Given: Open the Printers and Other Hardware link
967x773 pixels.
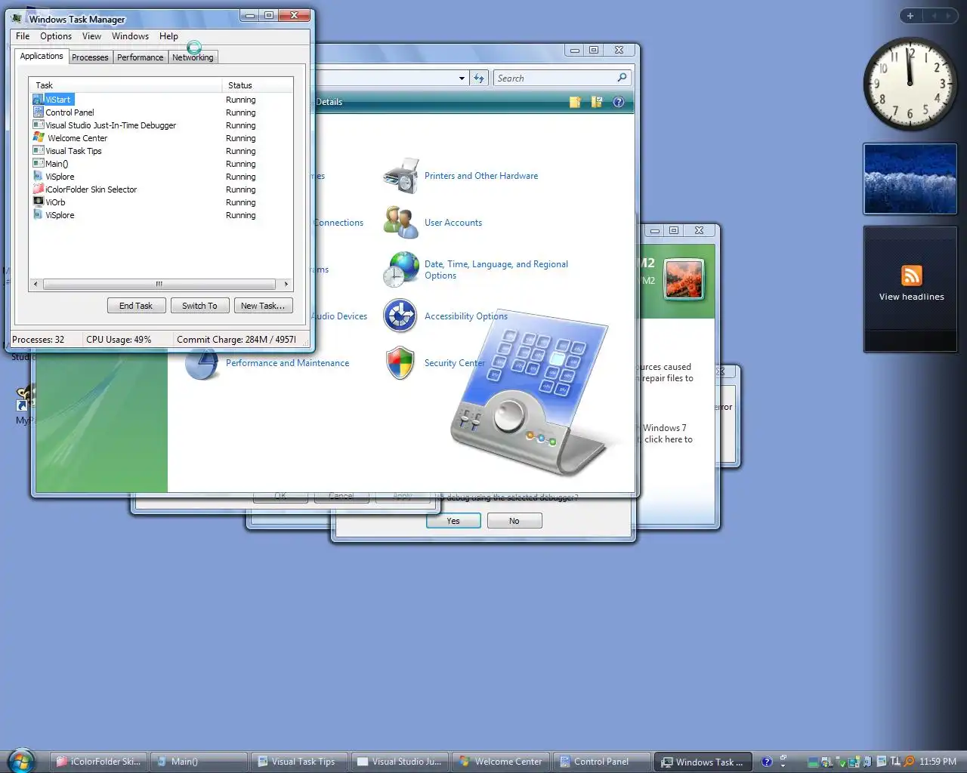Looking at the screenshot, I should (x=481, y=176).
